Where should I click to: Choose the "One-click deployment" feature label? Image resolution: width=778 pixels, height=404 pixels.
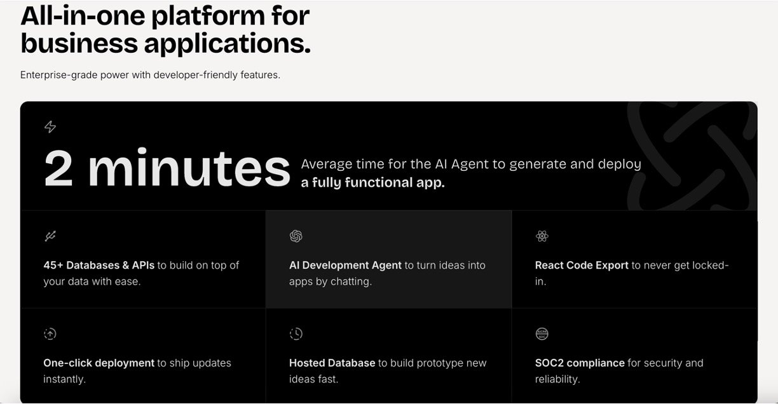pyautogui.click(x=99, y=363)
